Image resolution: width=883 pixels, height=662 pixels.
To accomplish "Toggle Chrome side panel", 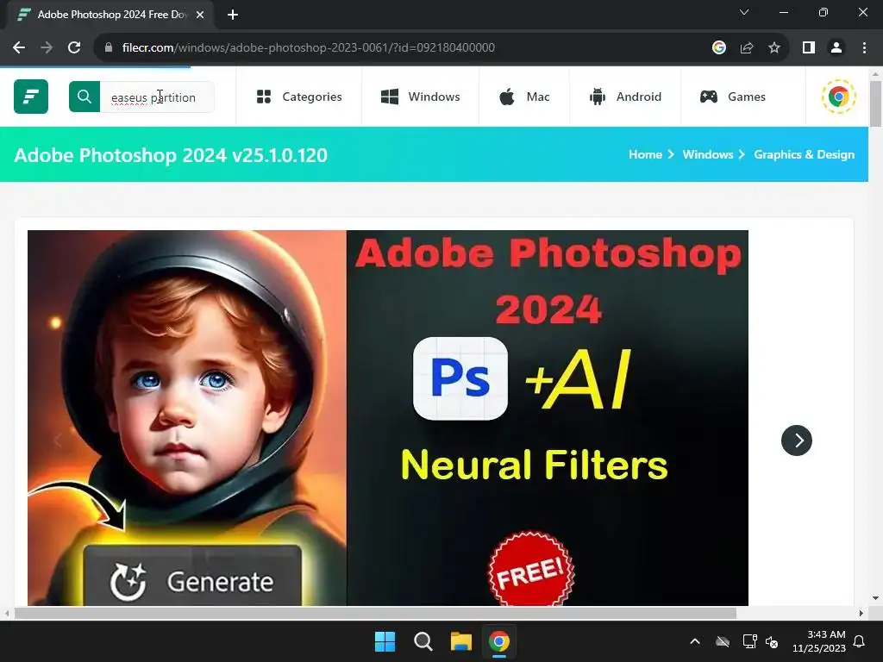I will 809,48.
